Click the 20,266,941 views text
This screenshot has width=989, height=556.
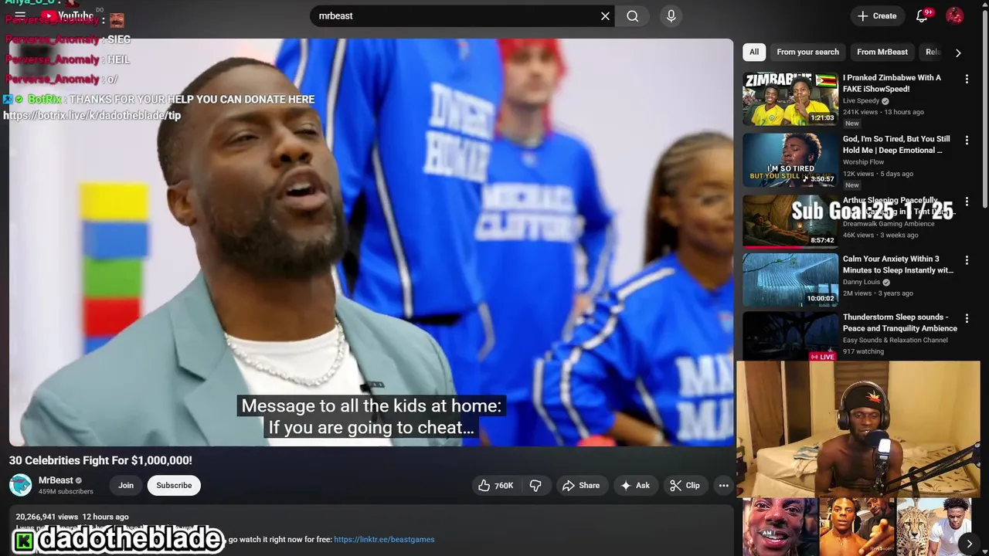pyautogui.click(x=46, y=517)
